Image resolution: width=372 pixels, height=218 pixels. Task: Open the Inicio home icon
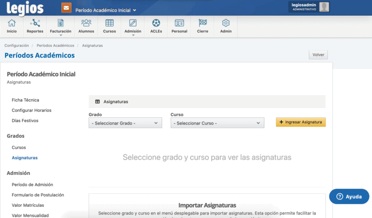coord(12,23)
